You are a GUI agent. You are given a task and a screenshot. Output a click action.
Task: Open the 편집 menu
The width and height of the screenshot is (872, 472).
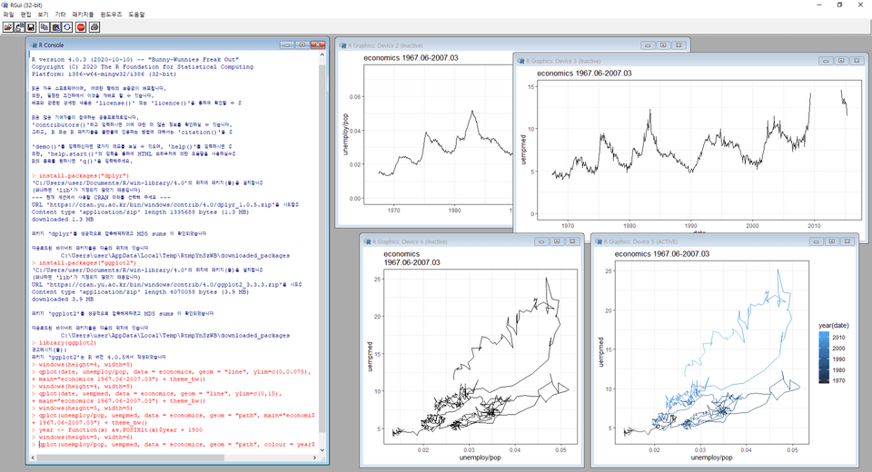tap(25, 15)
